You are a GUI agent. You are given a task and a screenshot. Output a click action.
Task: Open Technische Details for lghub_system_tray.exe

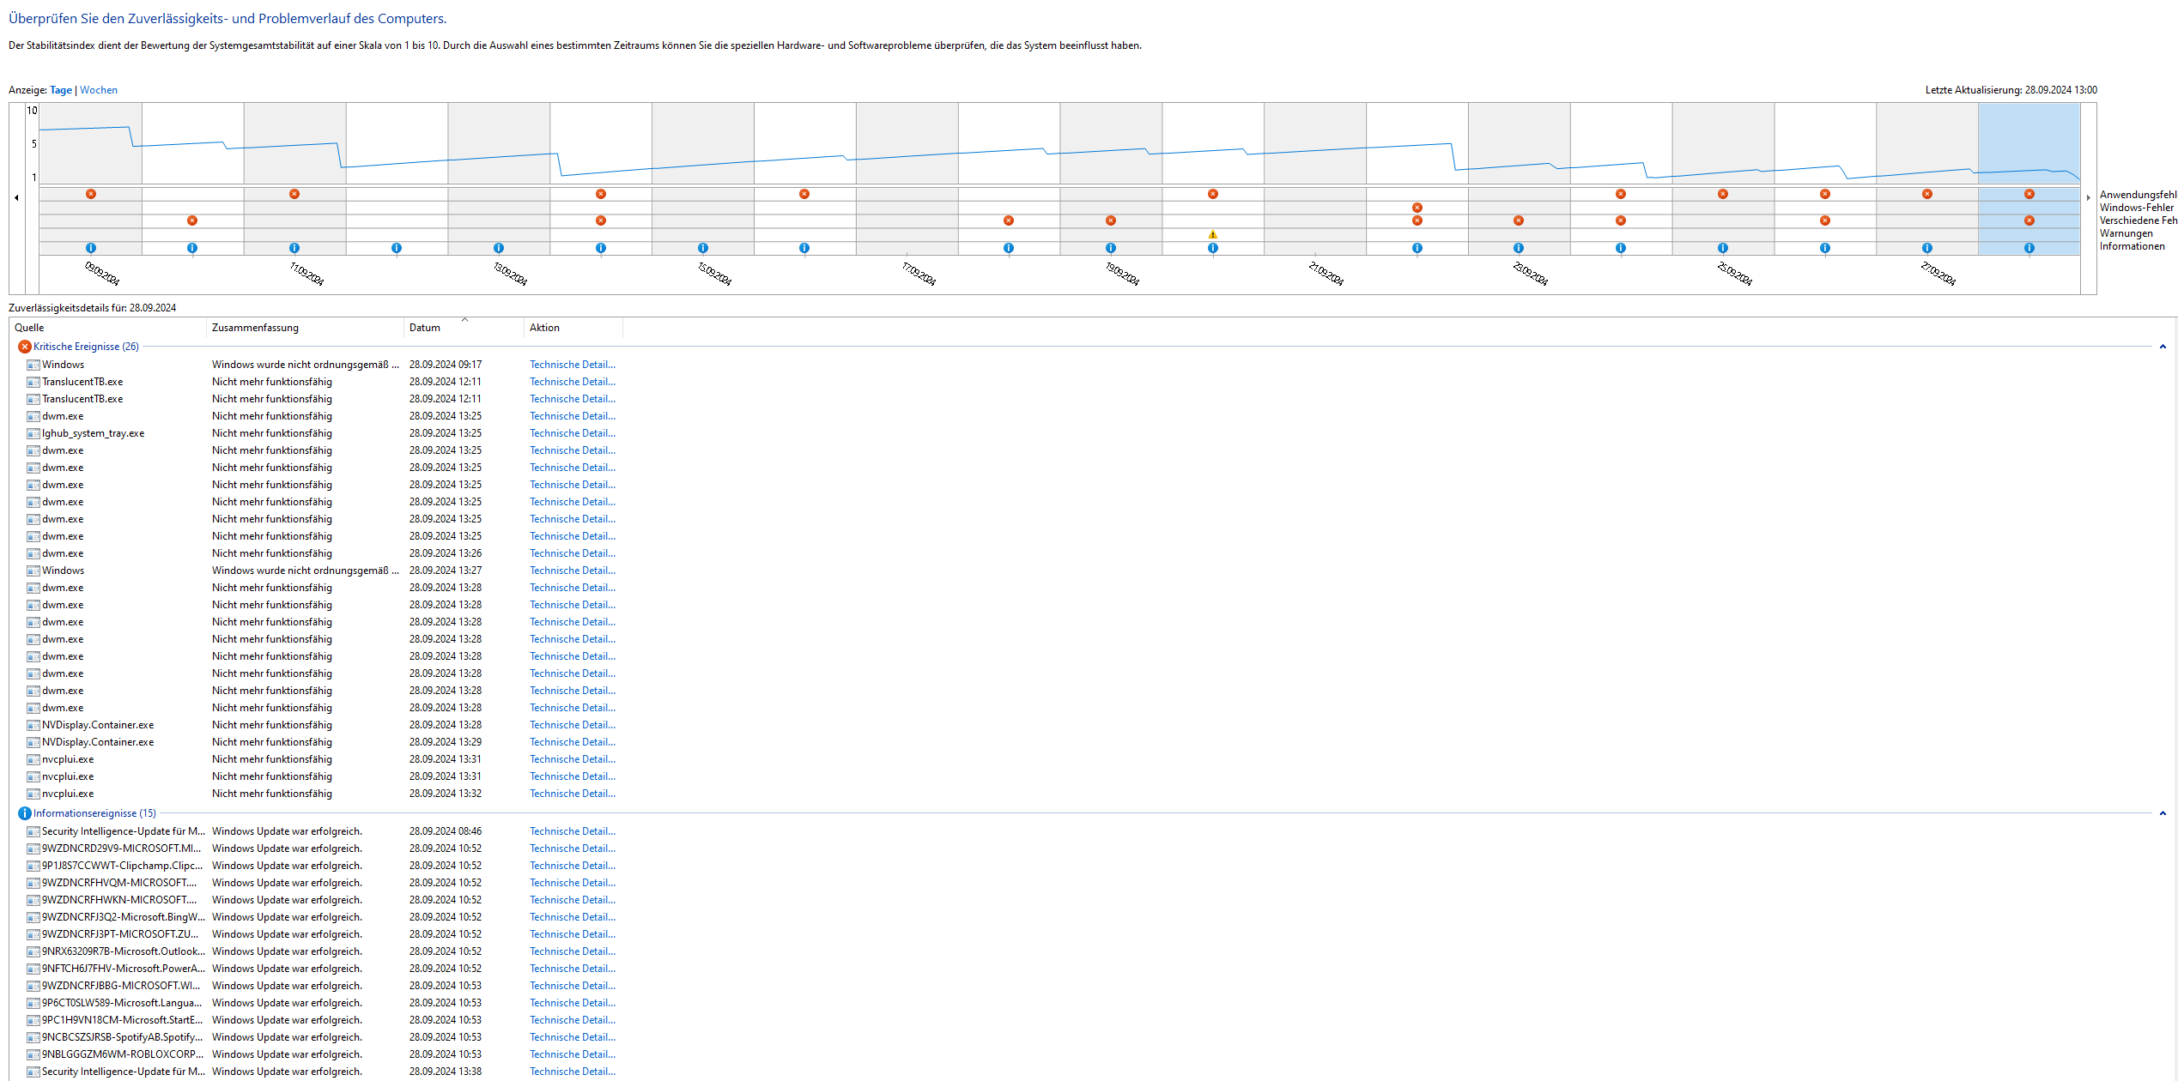point(572,433)
